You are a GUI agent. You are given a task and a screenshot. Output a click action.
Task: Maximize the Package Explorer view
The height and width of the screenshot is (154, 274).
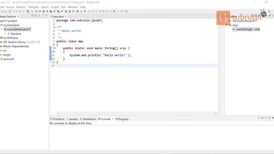pyautogui.click(x=46, y=15)
